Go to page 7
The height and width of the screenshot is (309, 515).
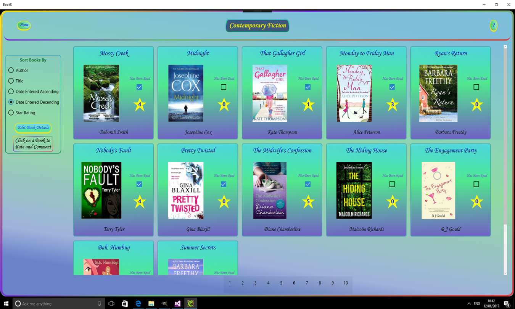coord(307,283)
